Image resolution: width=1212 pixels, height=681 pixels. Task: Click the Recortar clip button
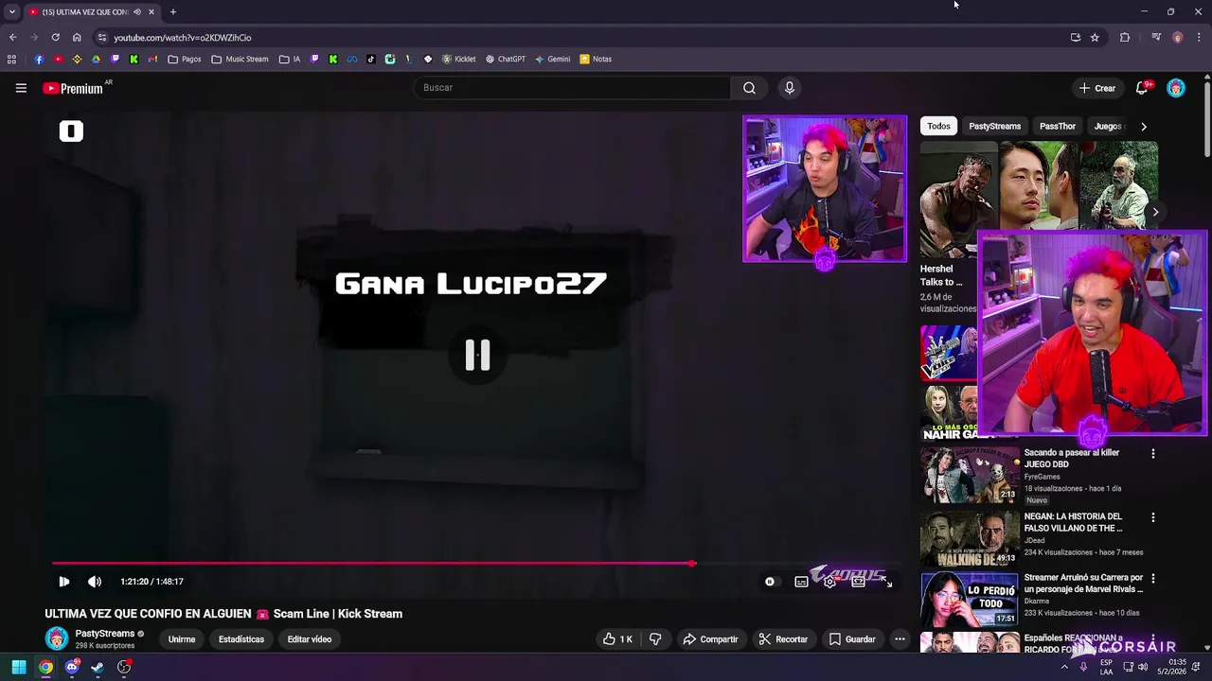pyautogui.click(x=783, y=639)
